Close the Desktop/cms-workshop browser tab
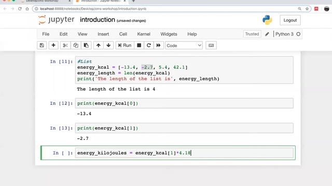This screenshot has width=332, height=186. [x=70, y=1]
